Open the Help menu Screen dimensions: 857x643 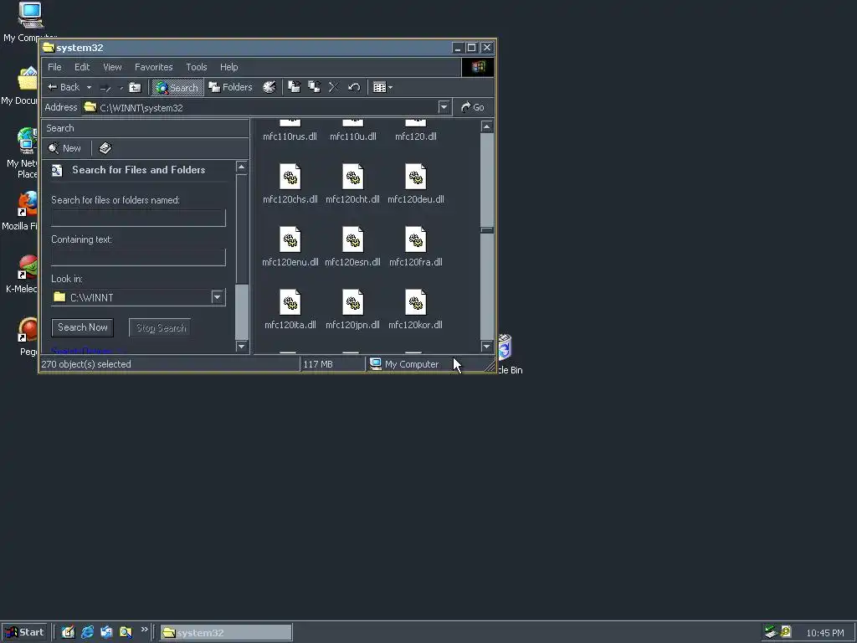click(x=228, y=67)
